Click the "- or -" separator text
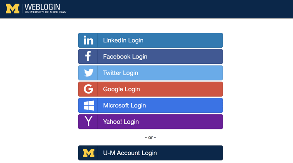The image size is (293, 163). tap(150, 137)
